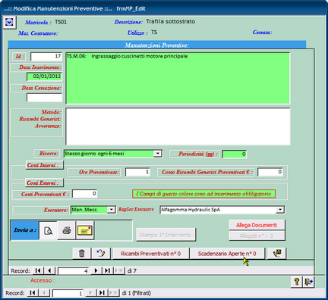Click filtered record number box showing 1
Image resolution: width=328 pixels, height=300 pixels.
[68, 293]
